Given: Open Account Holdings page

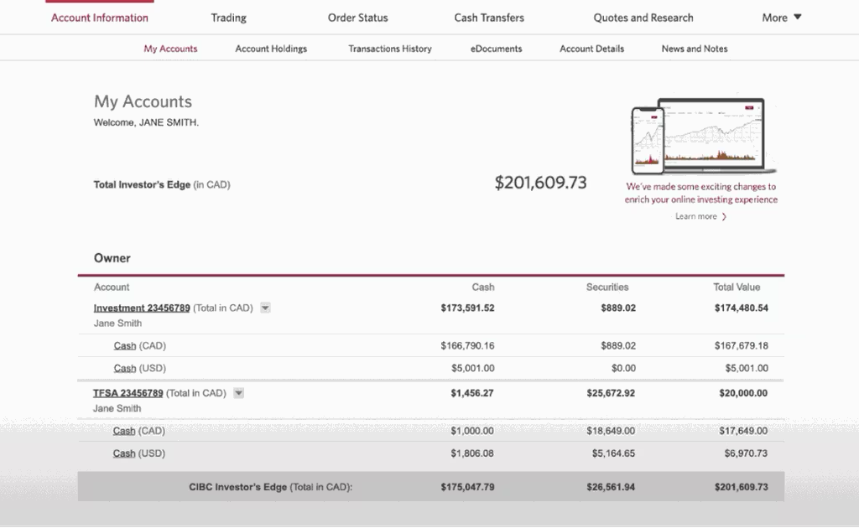Looking at the screenshot, I should (x=271, y=49).
